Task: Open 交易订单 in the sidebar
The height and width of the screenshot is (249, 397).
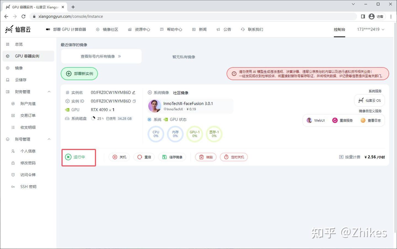Action: (28, 116)
